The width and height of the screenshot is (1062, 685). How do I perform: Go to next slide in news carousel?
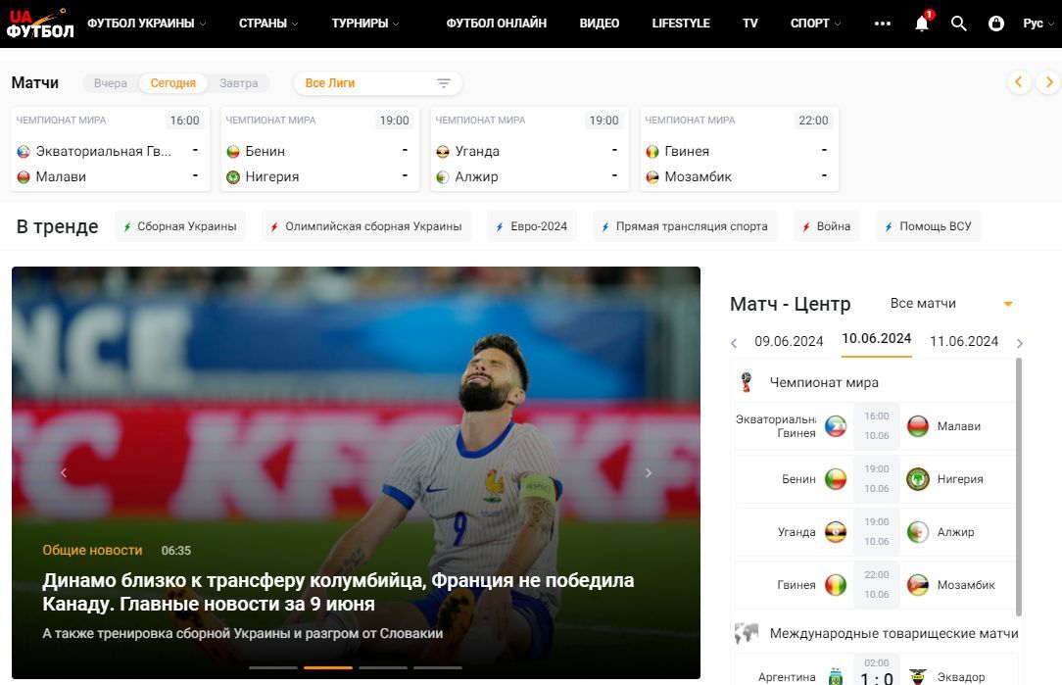click(649, 473)
